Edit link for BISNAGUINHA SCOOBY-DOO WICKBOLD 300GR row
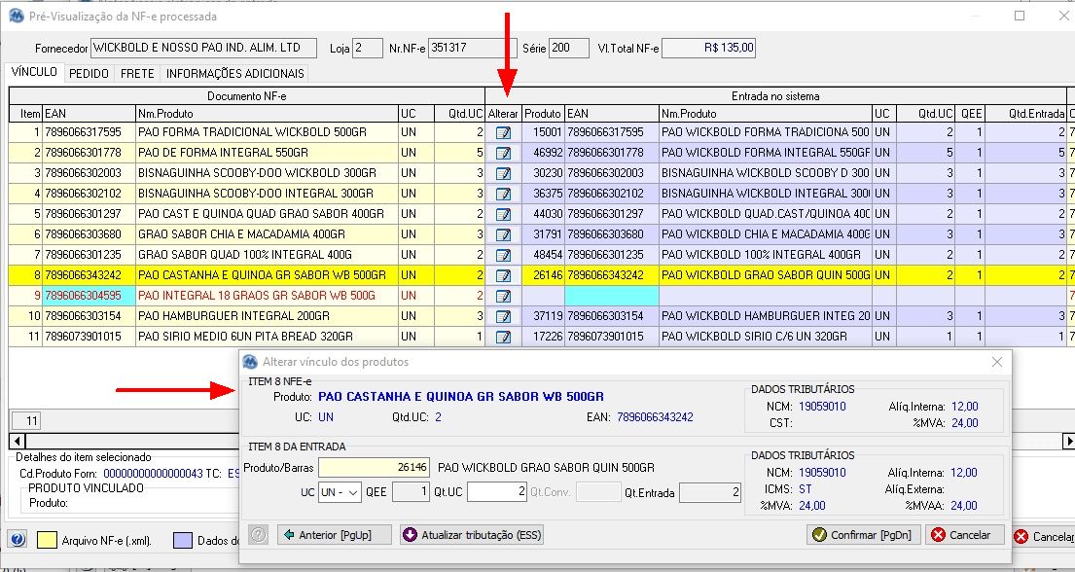Screen dimensions: 1075x572 point(503,173)
